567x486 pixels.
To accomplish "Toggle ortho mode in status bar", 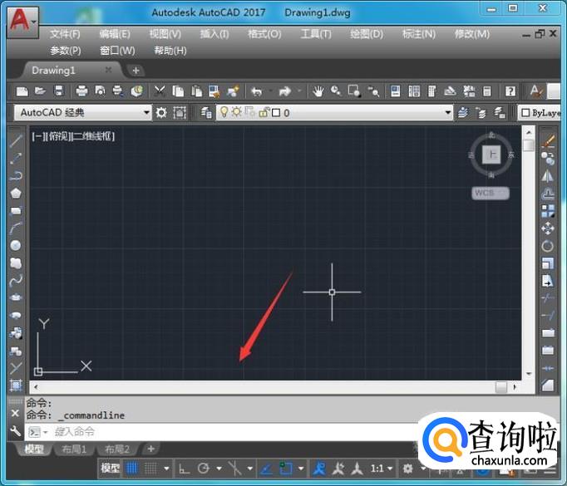I will click(x=183, y=469).
